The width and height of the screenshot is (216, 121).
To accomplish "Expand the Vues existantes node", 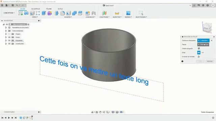I will point(6,31).
